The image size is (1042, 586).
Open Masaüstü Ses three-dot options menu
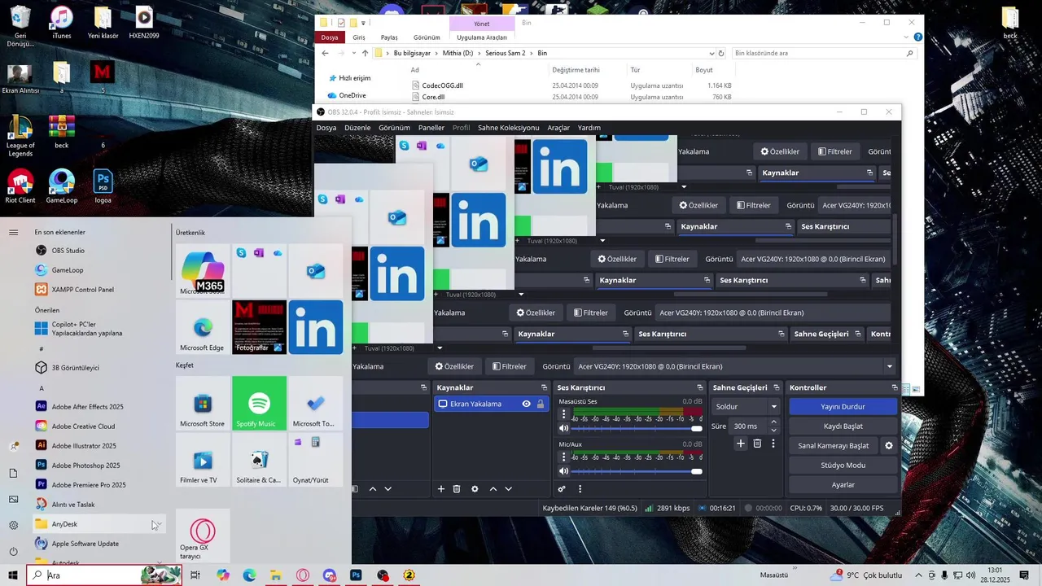pos(563,413)
